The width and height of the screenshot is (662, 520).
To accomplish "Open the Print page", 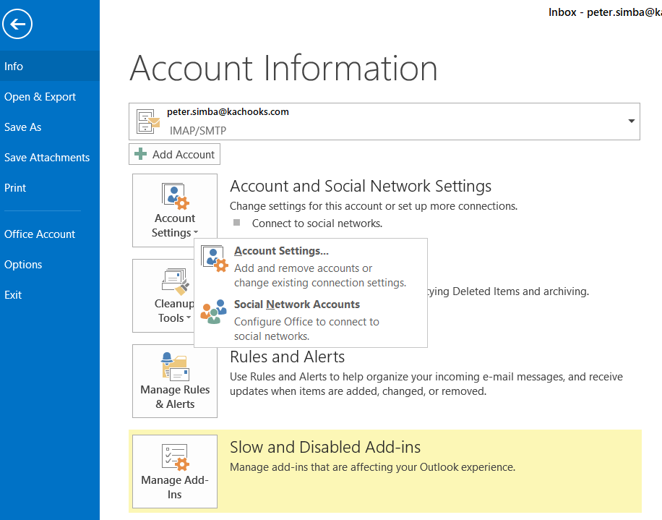I will click(50, 188).
